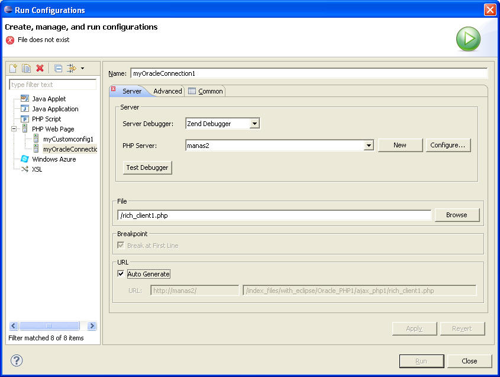This screenshot has width=500, height=377.
Task: Click the horizontal scrollbar thumb
Action: coord(49,326)
